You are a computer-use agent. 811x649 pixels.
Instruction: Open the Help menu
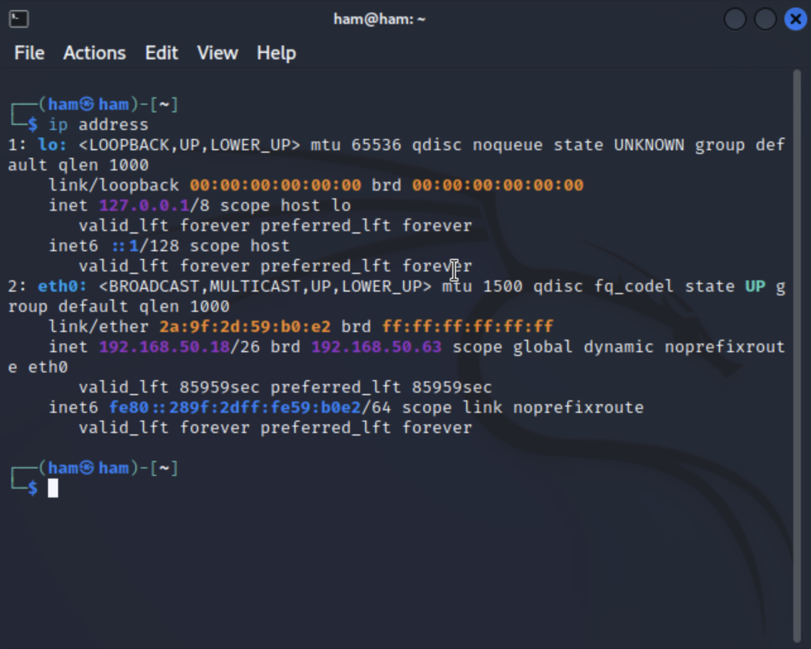(x=275, y=53)
